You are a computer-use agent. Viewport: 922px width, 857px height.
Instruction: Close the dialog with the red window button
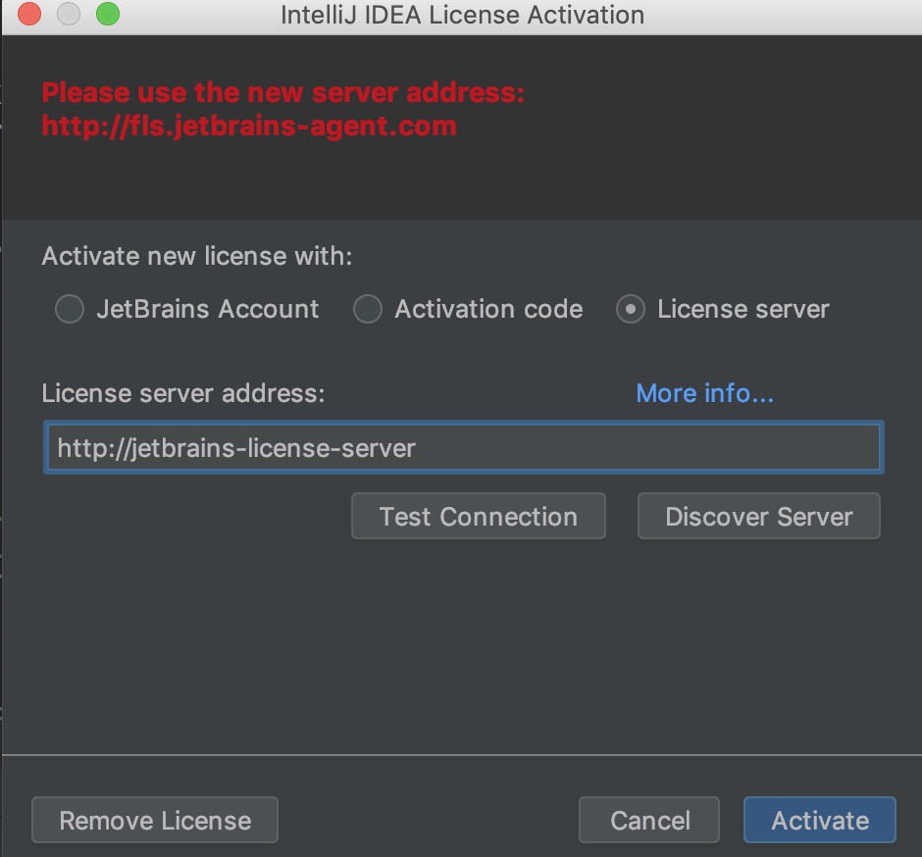click(29, 15)
